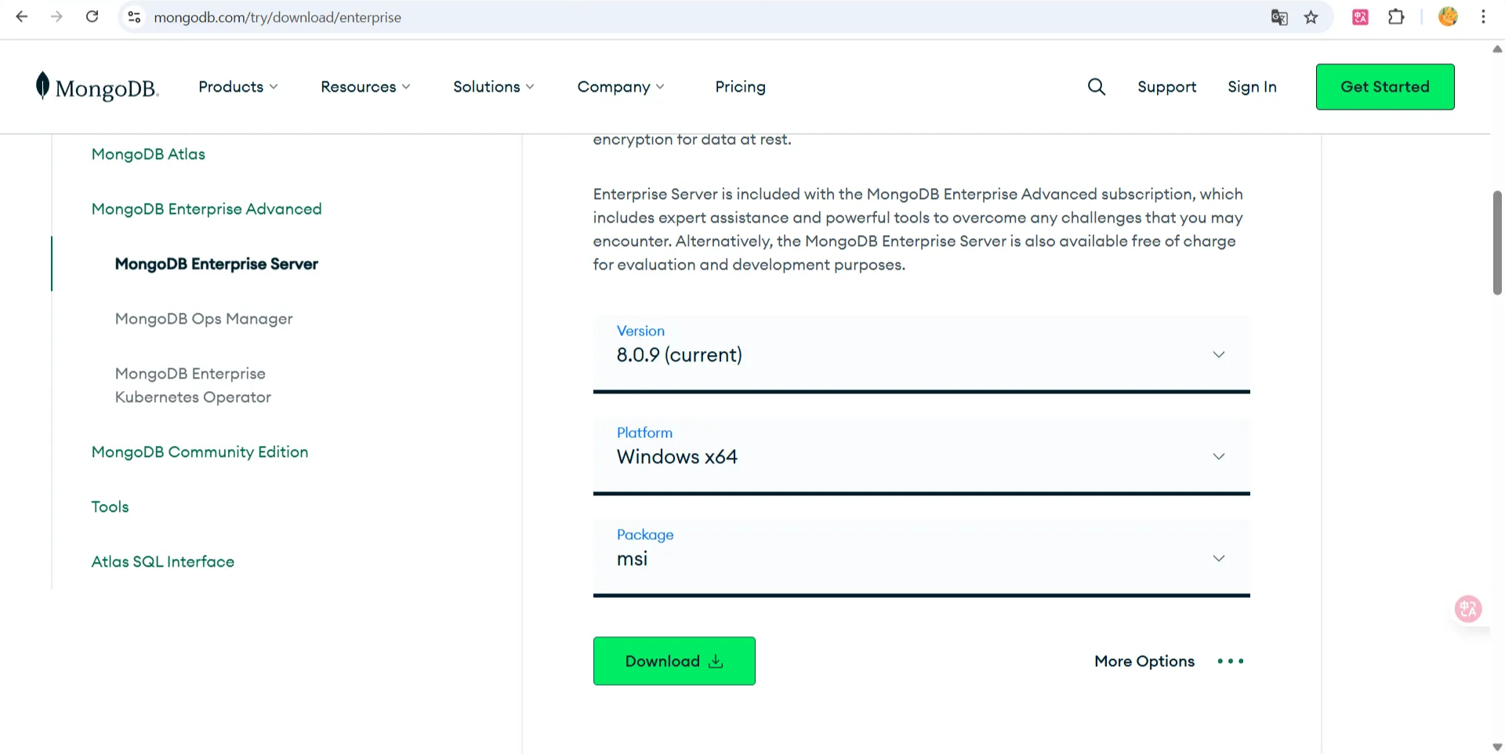Viewport: 1505px width, 754px height.
Task: Bookmark this page with the star
Action: (x=1311, y=16)
